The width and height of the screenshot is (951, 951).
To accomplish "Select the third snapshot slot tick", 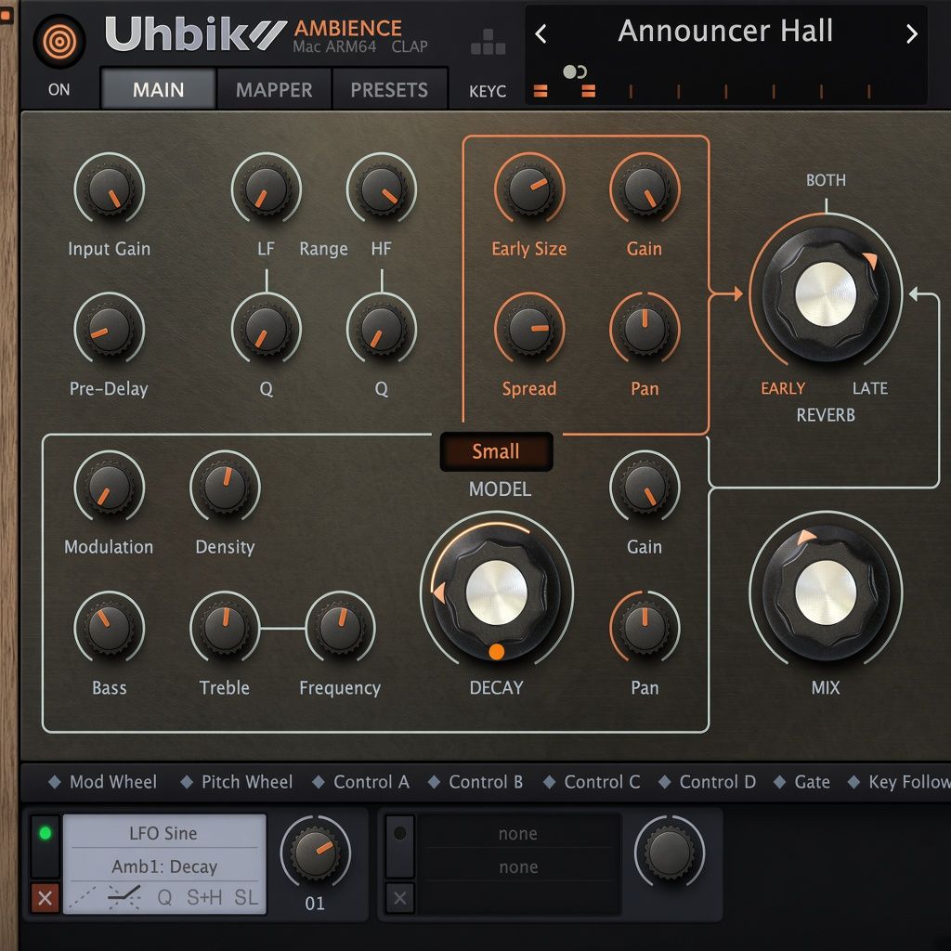I will click(x=631, y=91).
